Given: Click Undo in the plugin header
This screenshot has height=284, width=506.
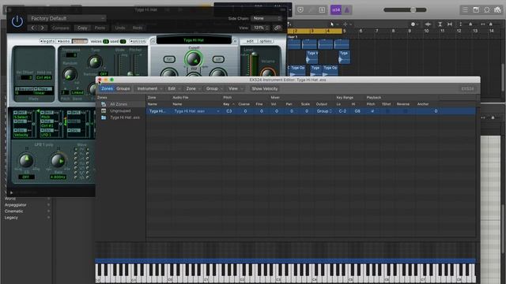Looking at the screenshot, I should click(x=120, y=28).
